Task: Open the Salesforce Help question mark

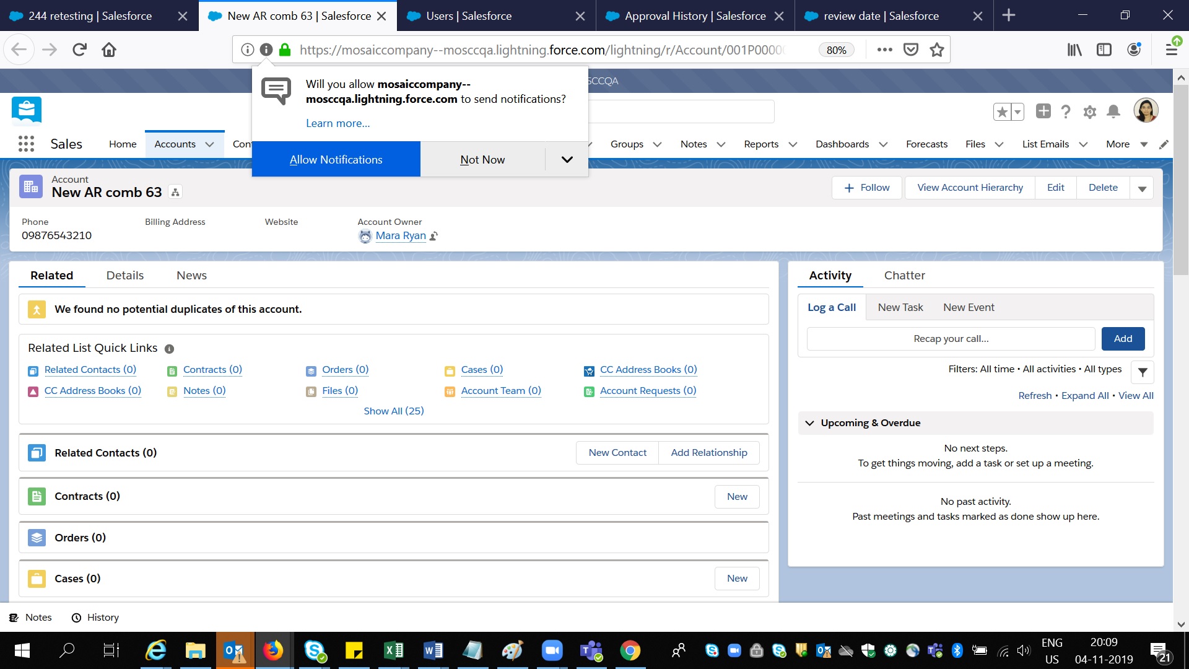Action: (x=1066, y=111)
